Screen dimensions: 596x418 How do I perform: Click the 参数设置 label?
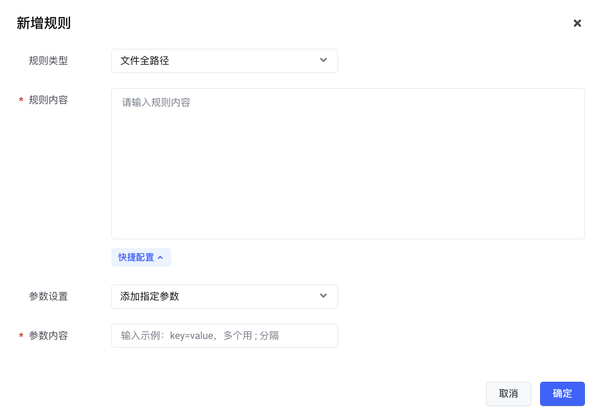[48, 297]
